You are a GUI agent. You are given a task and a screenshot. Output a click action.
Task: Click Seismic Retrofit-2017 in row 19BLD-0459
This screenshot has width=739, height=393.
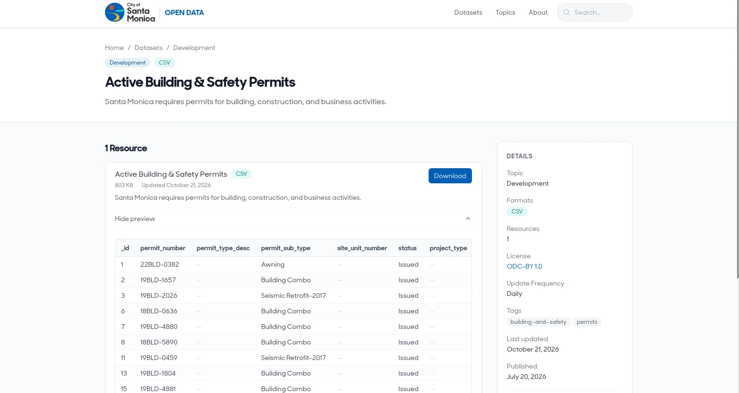[x=293, y=358]
